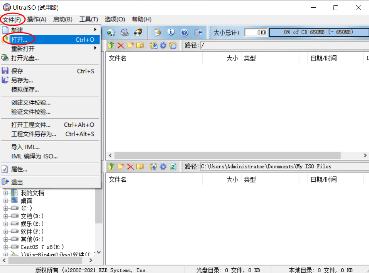The width and height of the screenshot is (369, 273).
Task: Select 工程文件另存为... menu entry
Action: pyautogui.click(x=51, y=134)
